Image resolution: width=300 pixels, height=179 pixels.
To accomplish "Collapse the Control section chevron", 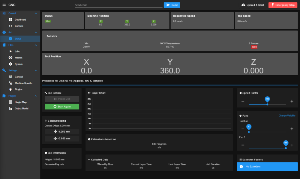I will 36,13.
